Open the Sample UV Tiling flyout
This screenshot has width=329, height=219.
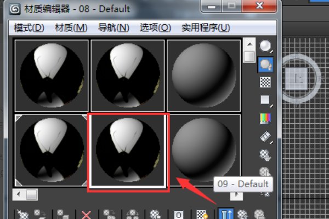[x=265, y=100]
